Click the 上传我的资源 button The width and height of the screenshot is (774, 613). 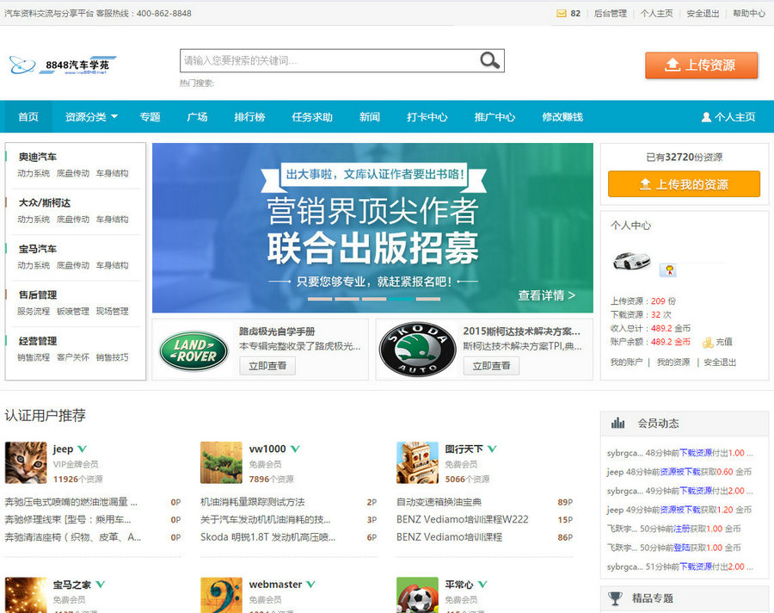(684, 184)
